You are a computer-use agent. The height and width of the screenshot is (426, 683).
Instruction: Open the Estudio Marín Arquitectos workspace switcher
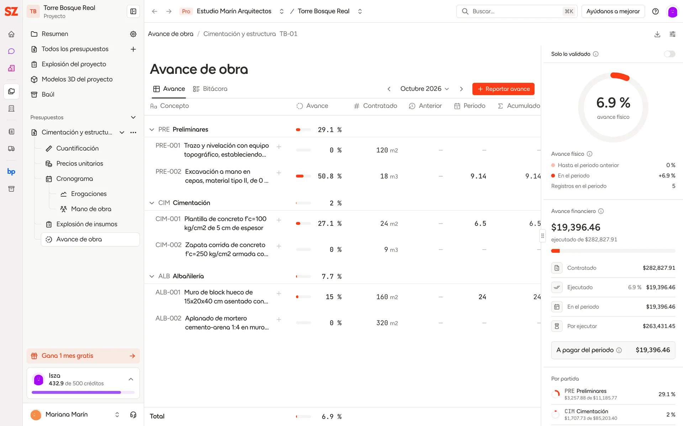282,11
